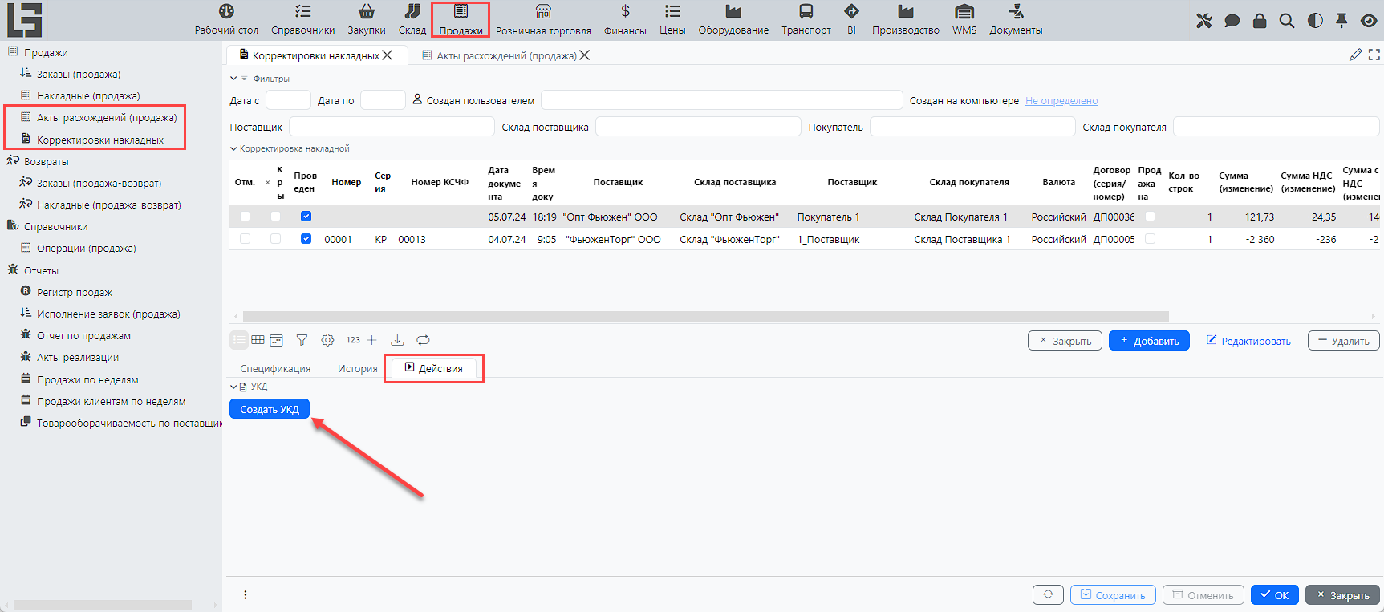Click the download export icon below table
Image resolution: width=1384 pixels, height=612 pixels.
[x=397, y=340]
